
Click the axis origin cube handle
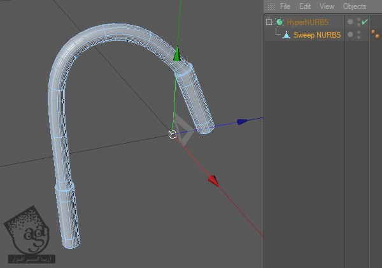[x=172, y=134]
